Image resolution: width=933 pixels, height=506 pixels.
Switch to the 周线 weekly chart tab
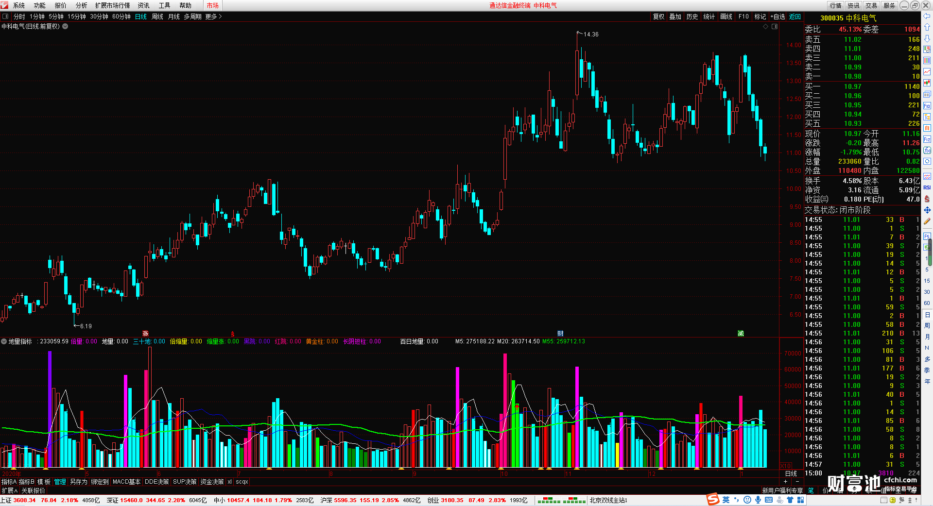tap(157, 17)
